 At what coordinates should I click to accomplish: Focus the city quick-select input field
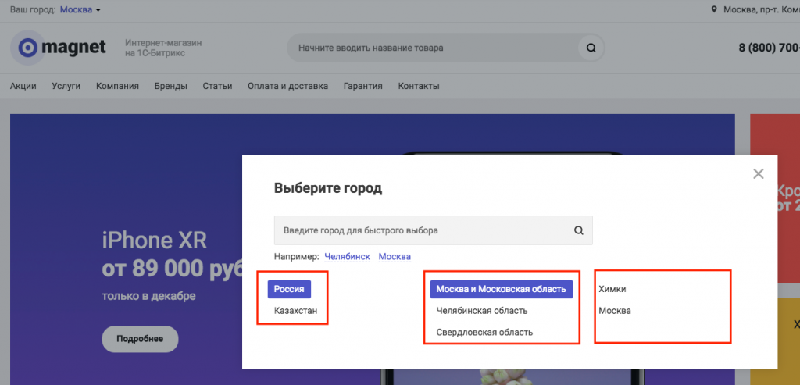(434, 230)
